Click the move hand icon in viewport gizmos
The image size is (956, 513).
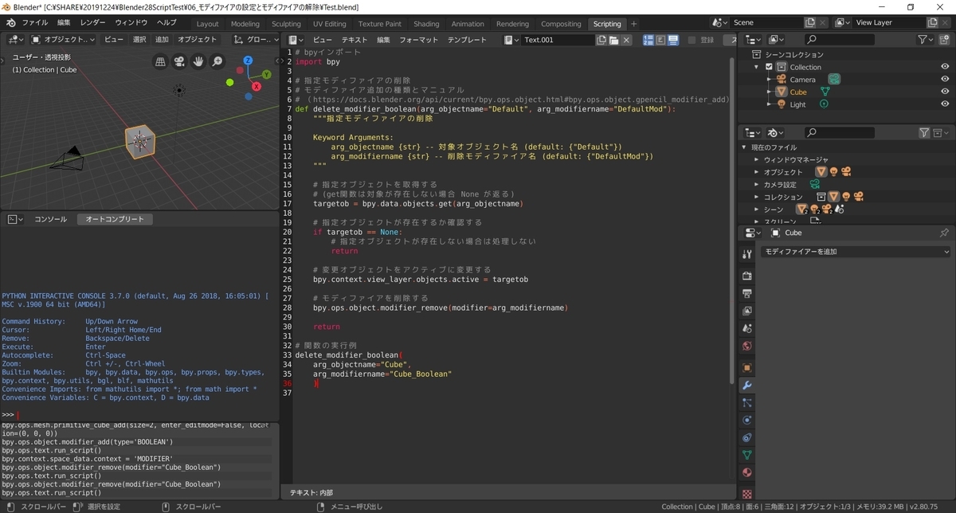pyautogui.click(x=198, y=61)
